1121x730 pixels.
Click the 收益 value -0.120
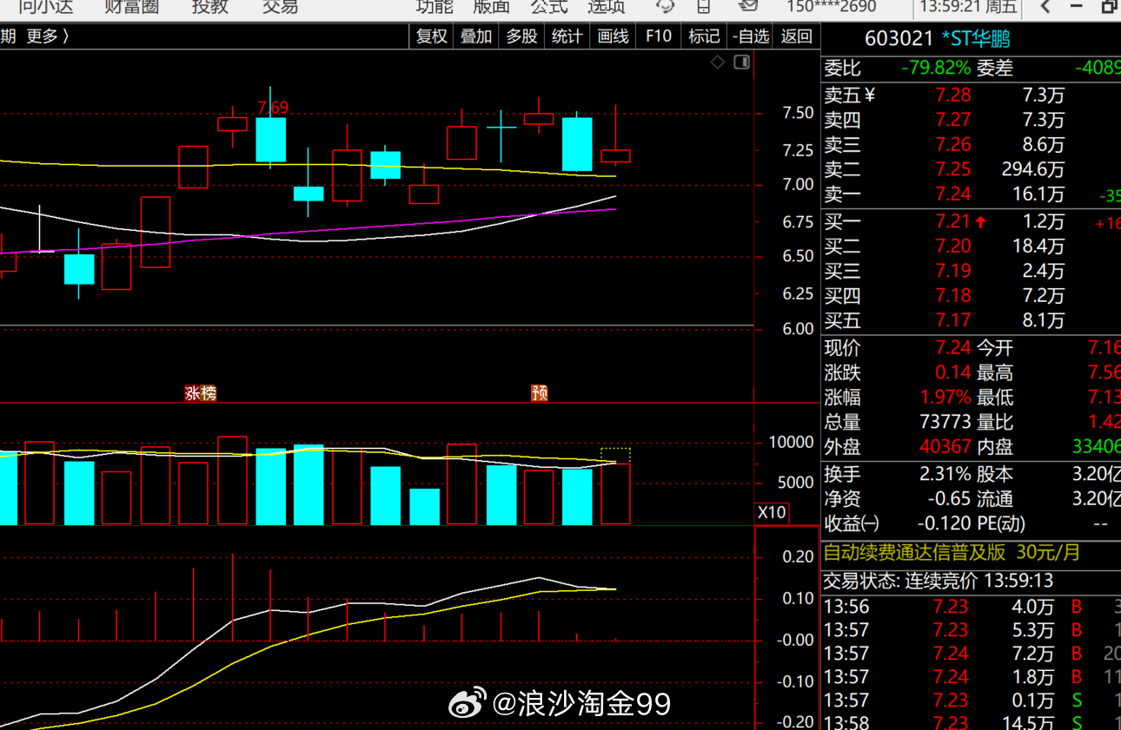(945, 524)
